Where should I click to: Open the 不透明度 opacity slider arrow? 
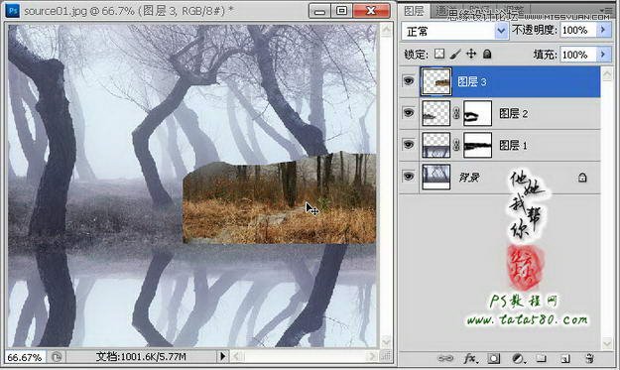point(603,30)
